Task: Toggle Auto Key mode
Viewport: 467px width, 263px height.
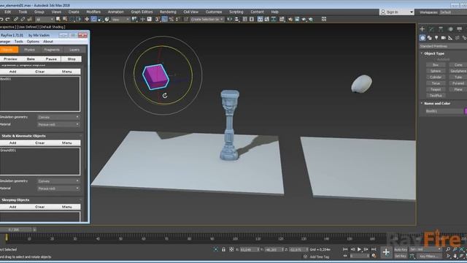Action: [401, 249]
